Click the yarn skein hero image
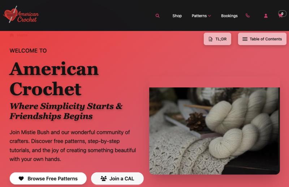Screen dimensions: 289x187 (214, 131)
